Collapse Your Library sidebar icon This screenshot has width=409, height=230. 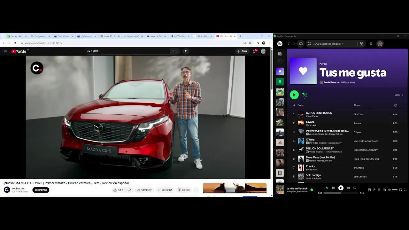pos(280,54)
